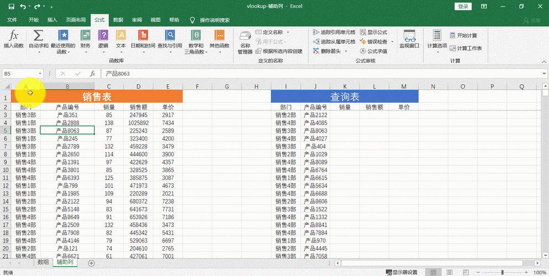Open the File (文件) tab
Viewport: 549px width, 276px height.
pyautogui.click(x=12, y=20)
